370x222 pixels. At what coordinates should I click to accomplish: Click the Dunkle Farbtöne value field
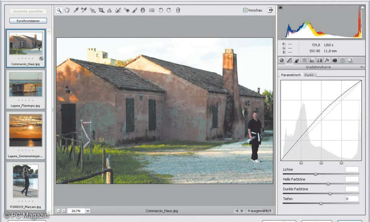coord(352,189)
